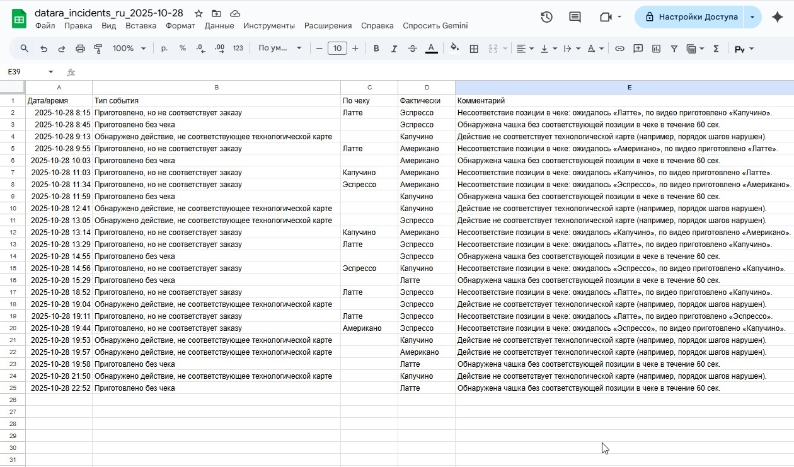Screen dimensions: 794x467
Task: Toggle strikethrough formatting
Action: coord(413,49)
